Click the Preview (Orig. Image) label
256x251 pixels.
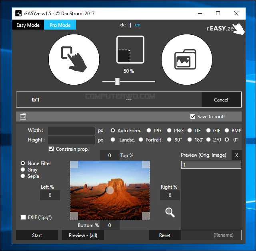pos(204,155)
